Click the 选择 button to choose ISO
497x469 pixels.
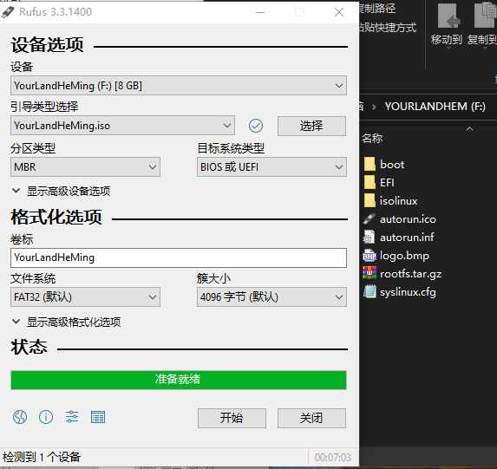pyautogui.click(x=311, y=126)
